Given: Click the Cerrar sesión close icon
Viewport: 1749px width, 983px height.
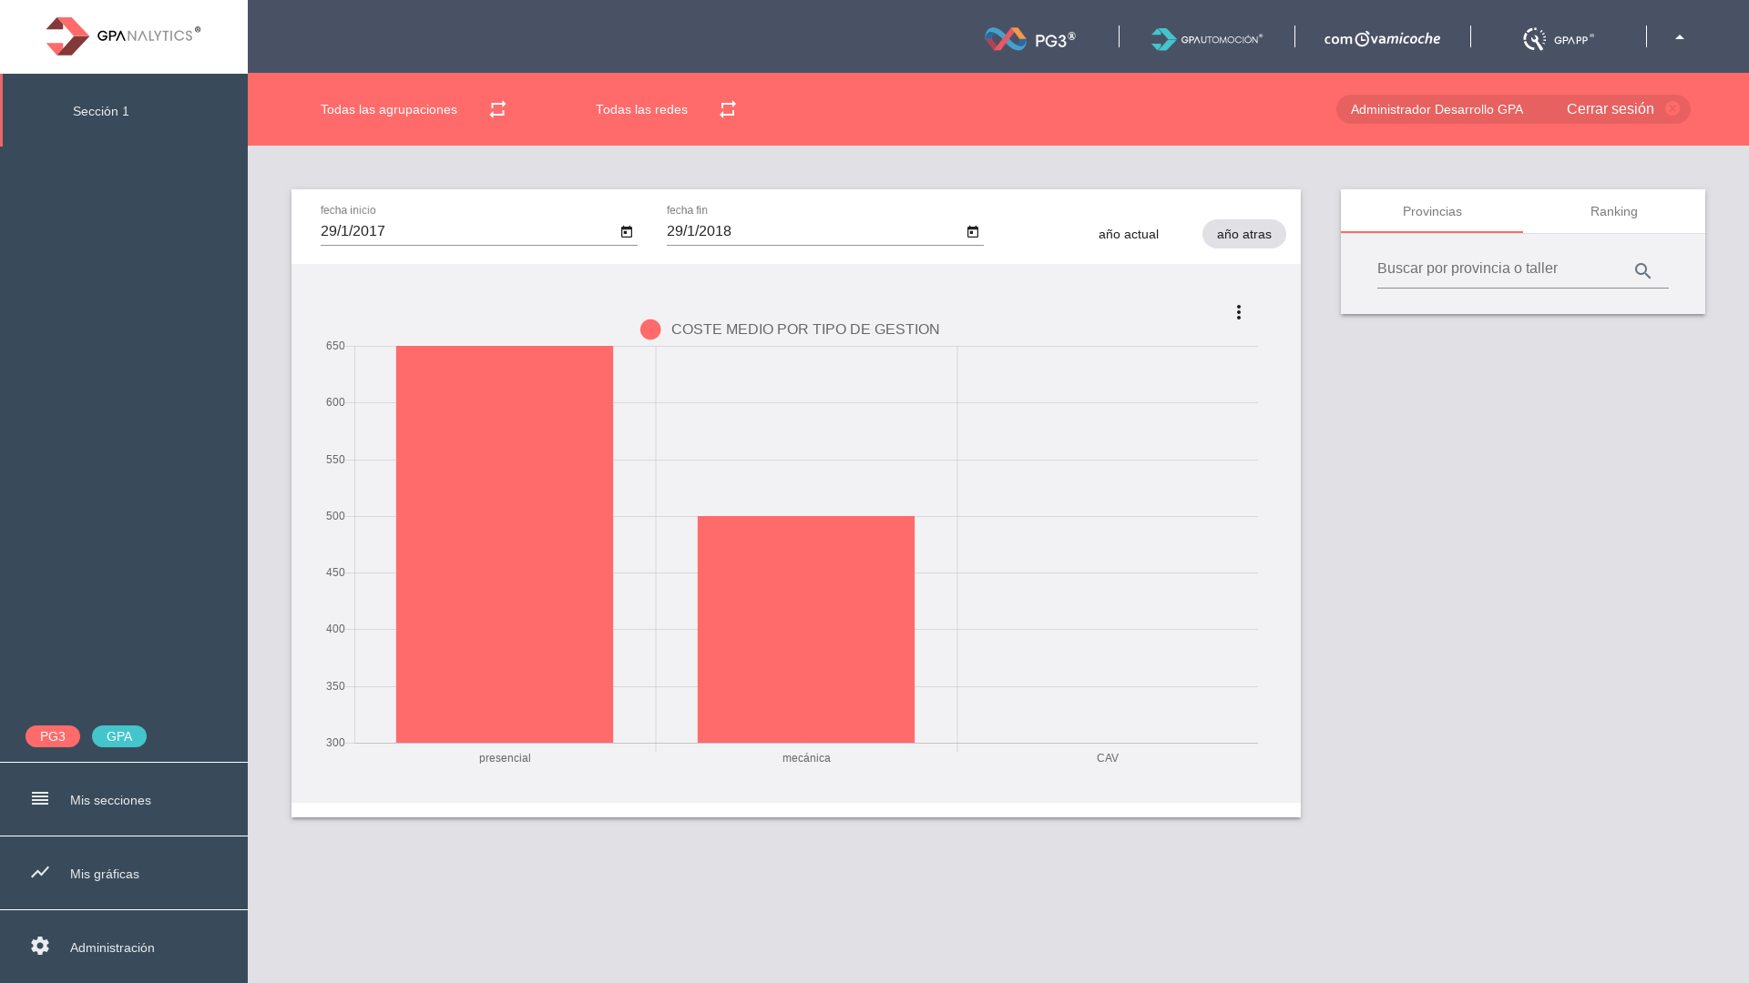Looking at the screenshot, I should (x=1672, y=108).
